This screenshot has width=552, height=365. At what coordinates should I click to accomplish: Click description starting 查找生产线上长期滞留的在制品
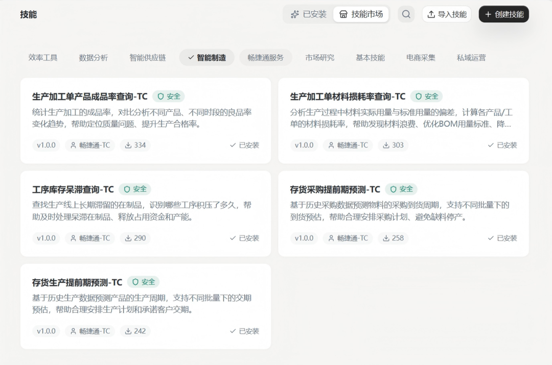click(x=142, y=211)
